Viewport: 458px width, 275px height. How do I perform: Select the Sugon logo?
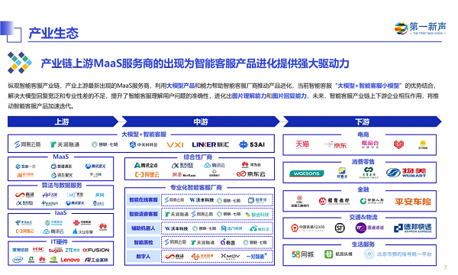(55, 251)
